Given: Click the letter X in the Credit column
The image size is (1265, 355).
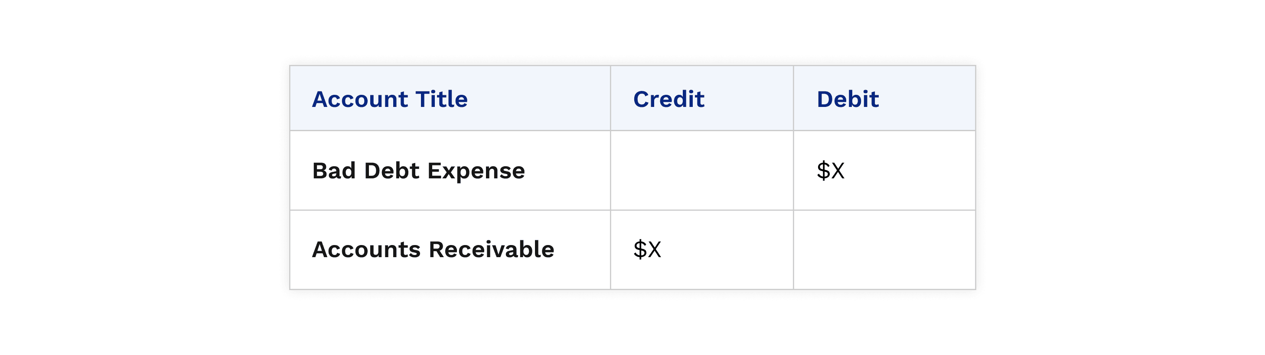Looking at the screenshot, I should click(x=654, y=249).
